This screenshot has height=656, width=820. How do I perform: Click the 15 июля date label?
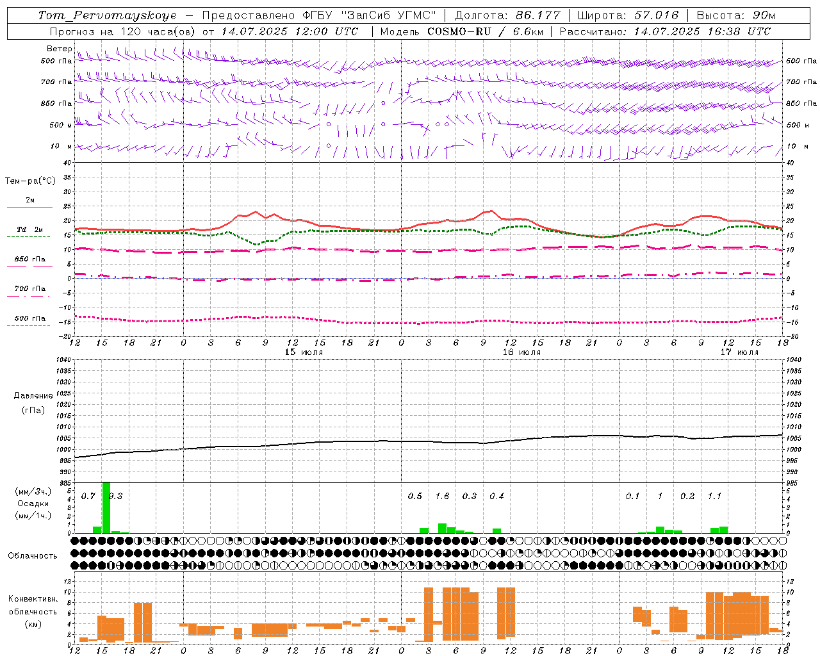point(304,352)
